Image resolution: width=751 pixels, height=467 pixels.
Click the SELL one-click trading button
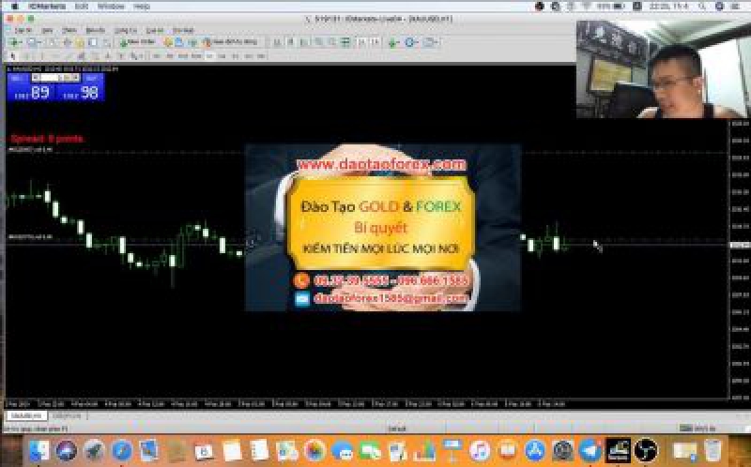click(x=18, y=78)
